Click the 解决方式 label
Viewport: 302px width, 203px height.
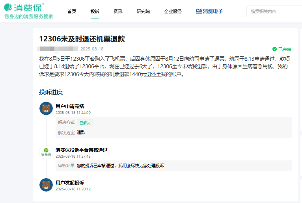pos(66,122)
